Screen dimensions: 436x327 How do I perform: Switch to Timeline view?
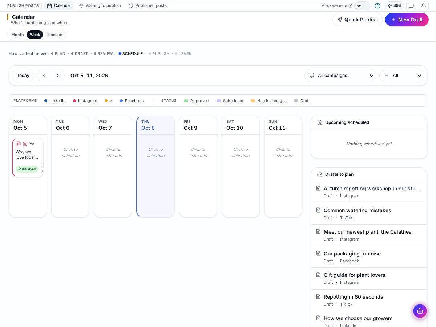[54, 35]
